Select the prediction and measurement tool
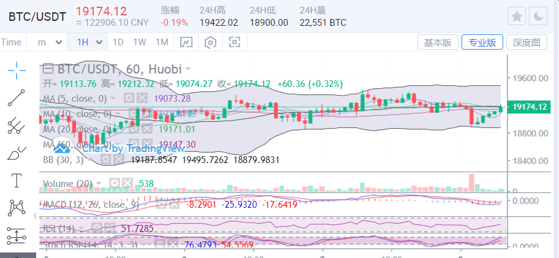The image size is (559, 258). point(17,235)
